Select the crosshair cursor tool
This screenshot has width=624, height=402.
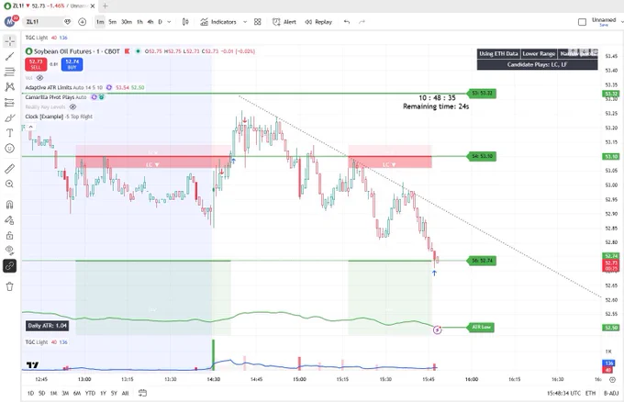tap(10, 41)
